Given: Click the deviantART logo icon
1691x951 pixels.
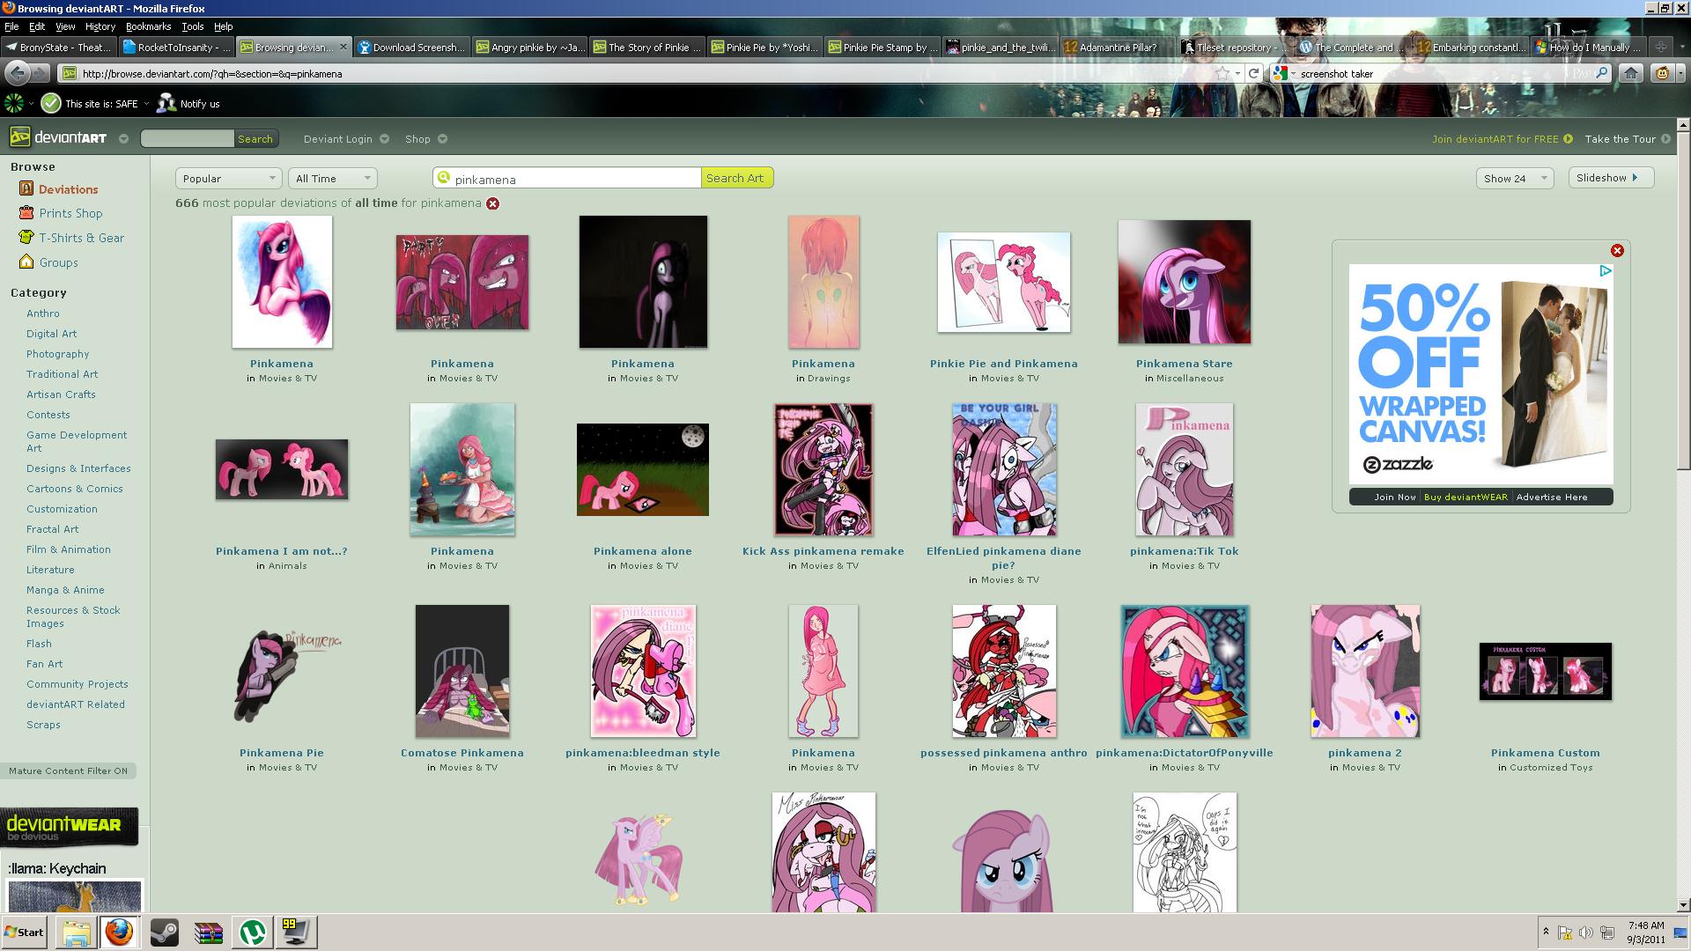Looking at the screenshot, I should click(x=19, y=137).
